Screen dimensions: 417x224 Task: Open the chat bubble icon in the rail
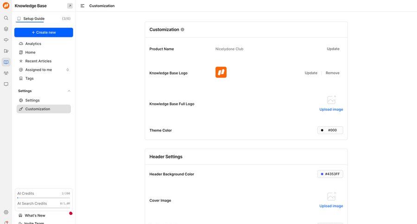[x=6, y=84]
